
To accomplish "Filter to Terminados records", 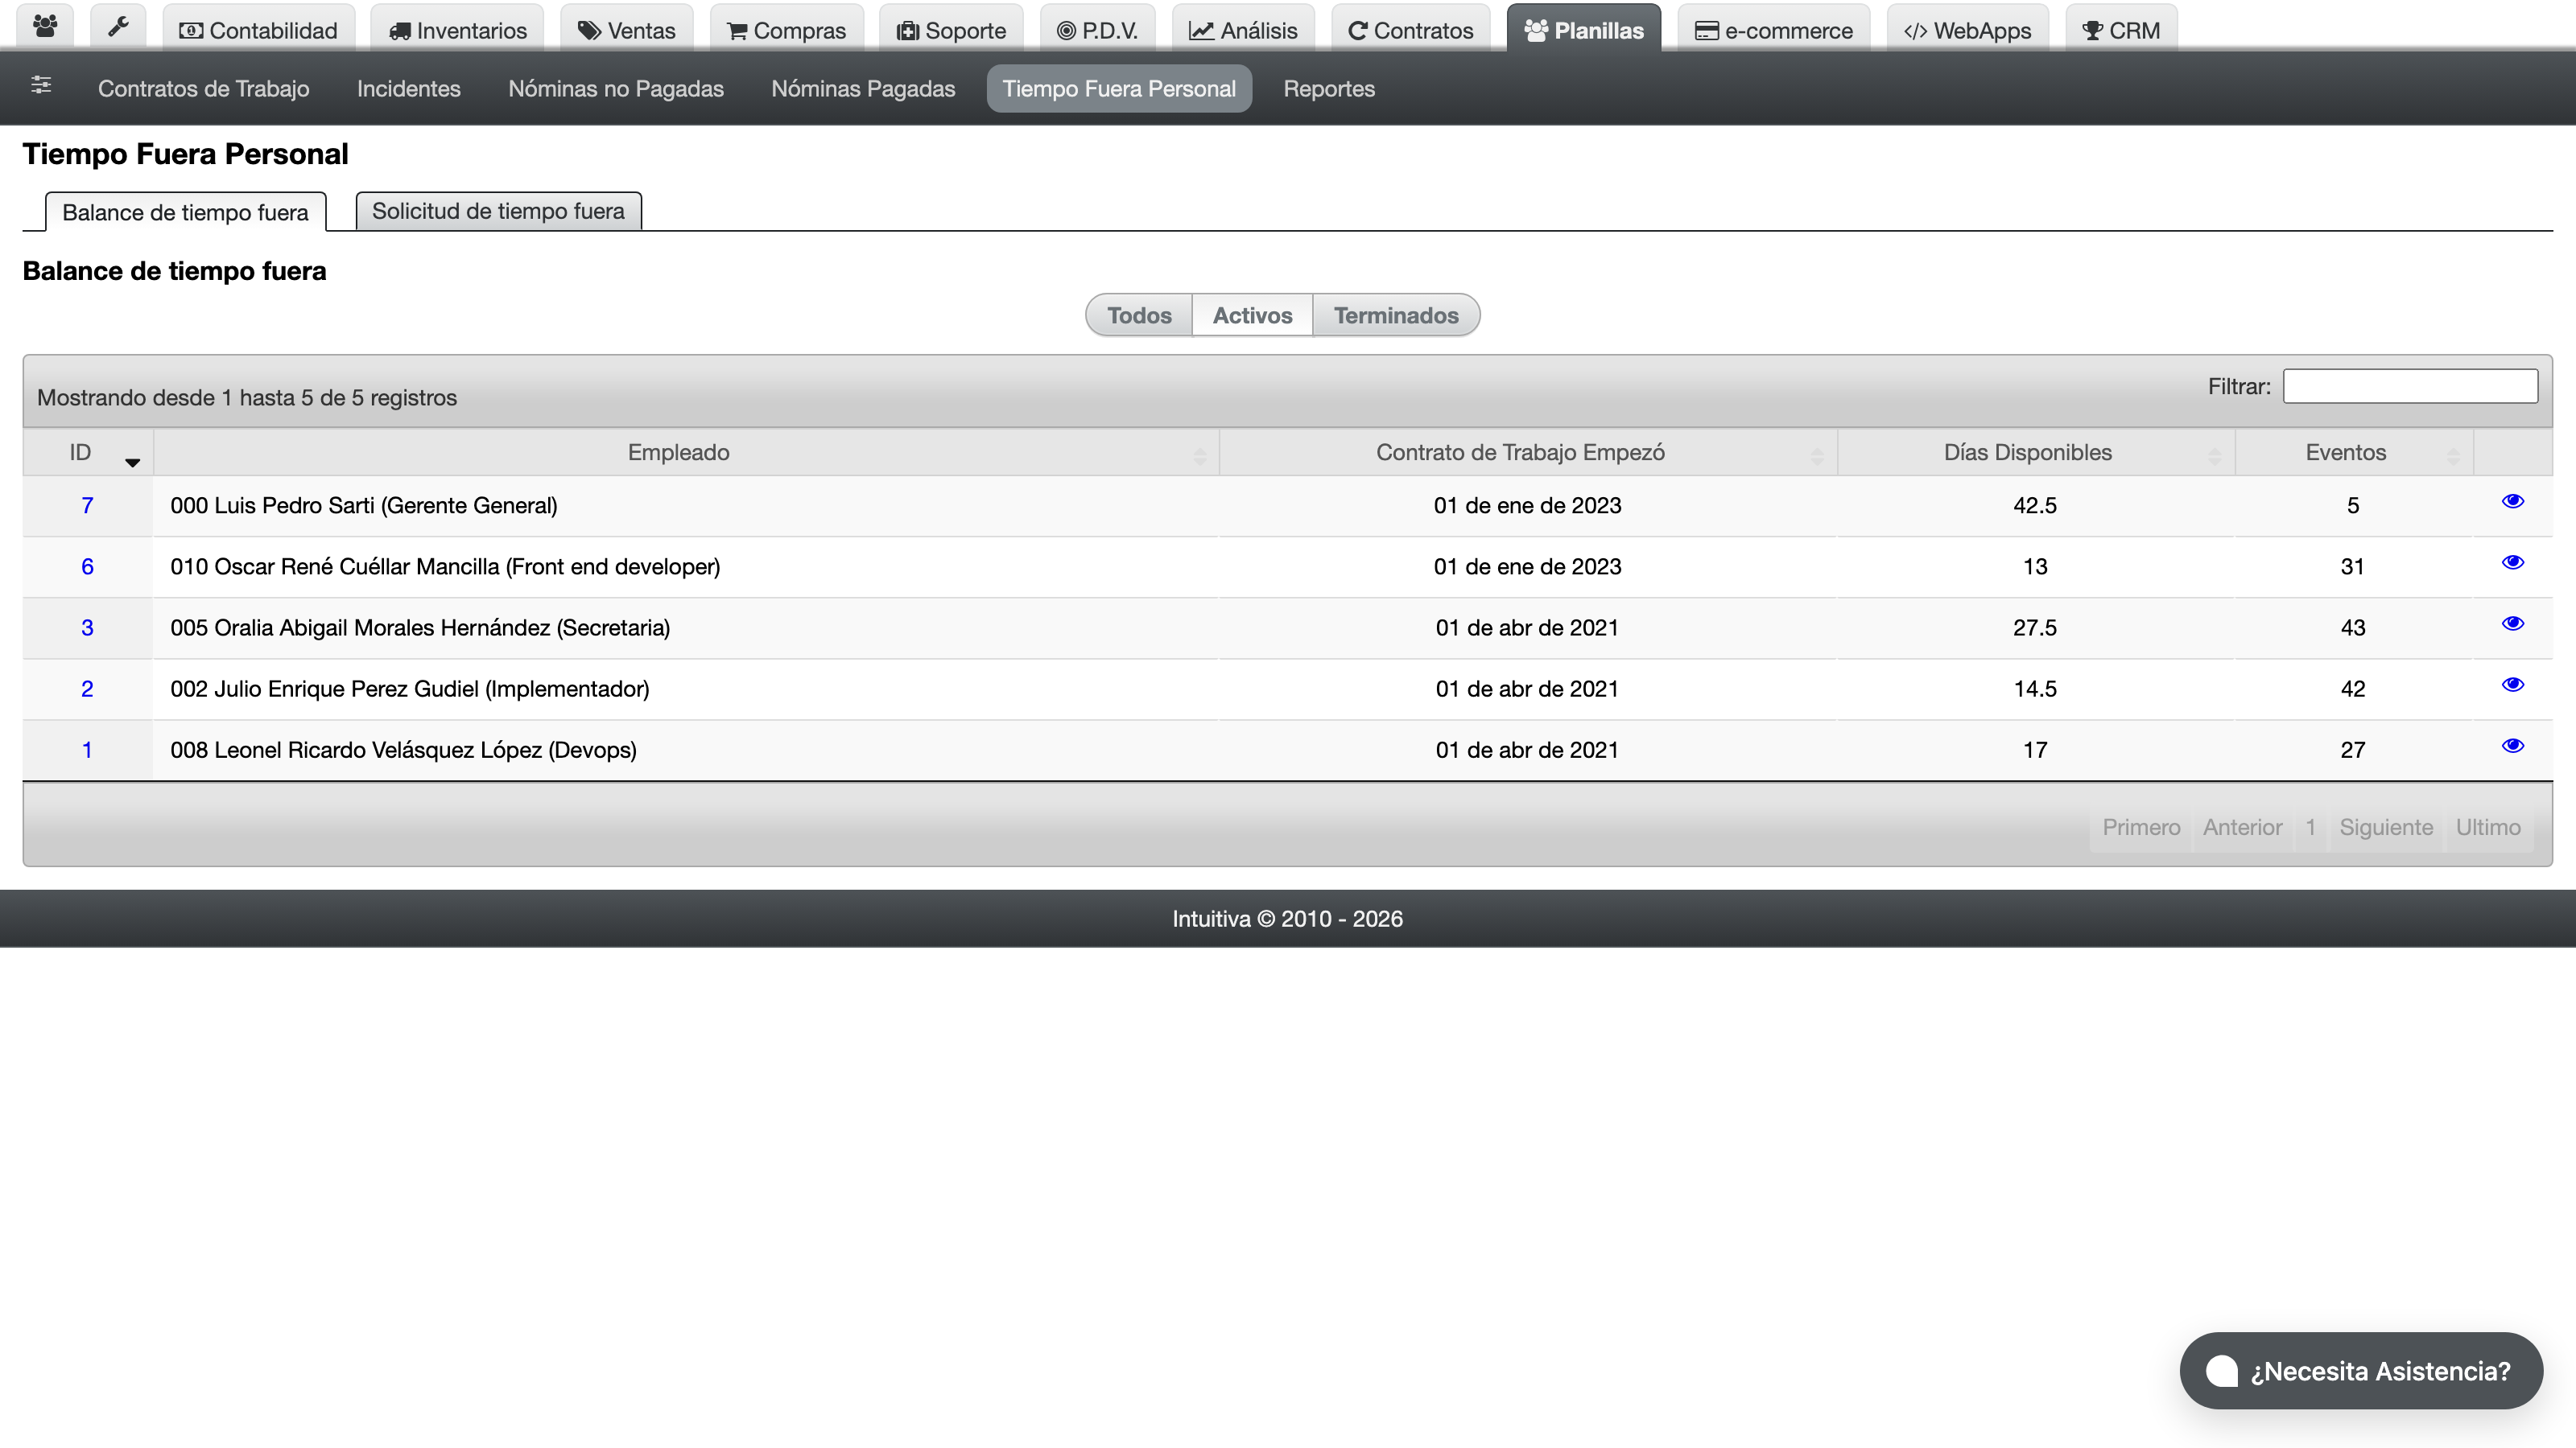I will (1396, 316).
